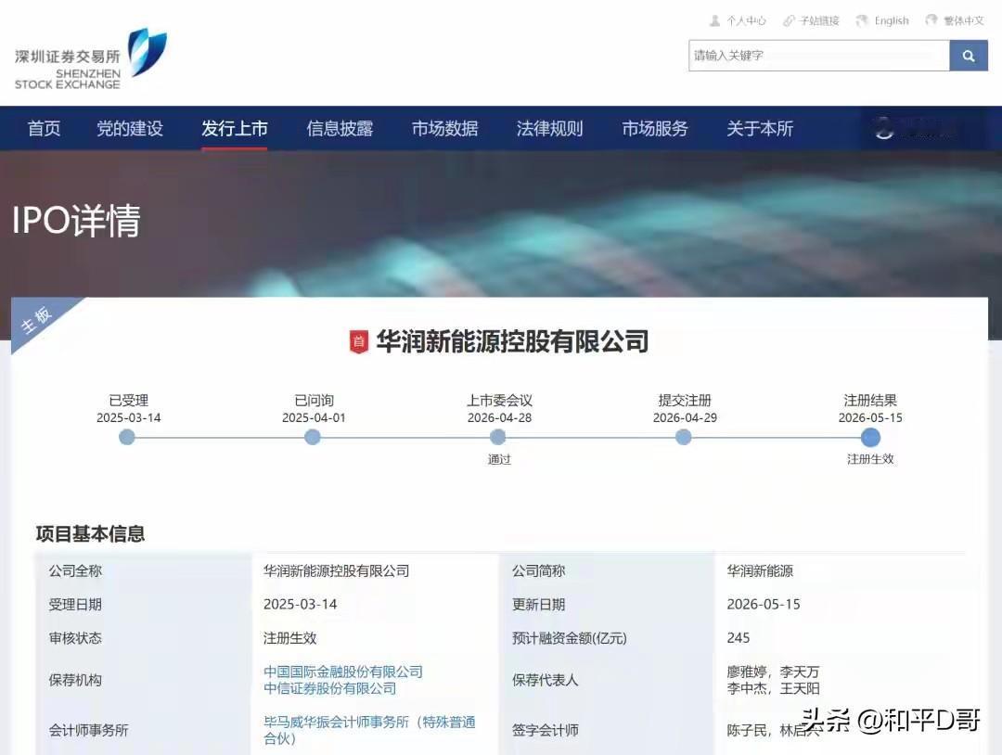Click the Shenzhen Stock Exchange logo
The image size is (1002, 755).
(90, 59)
